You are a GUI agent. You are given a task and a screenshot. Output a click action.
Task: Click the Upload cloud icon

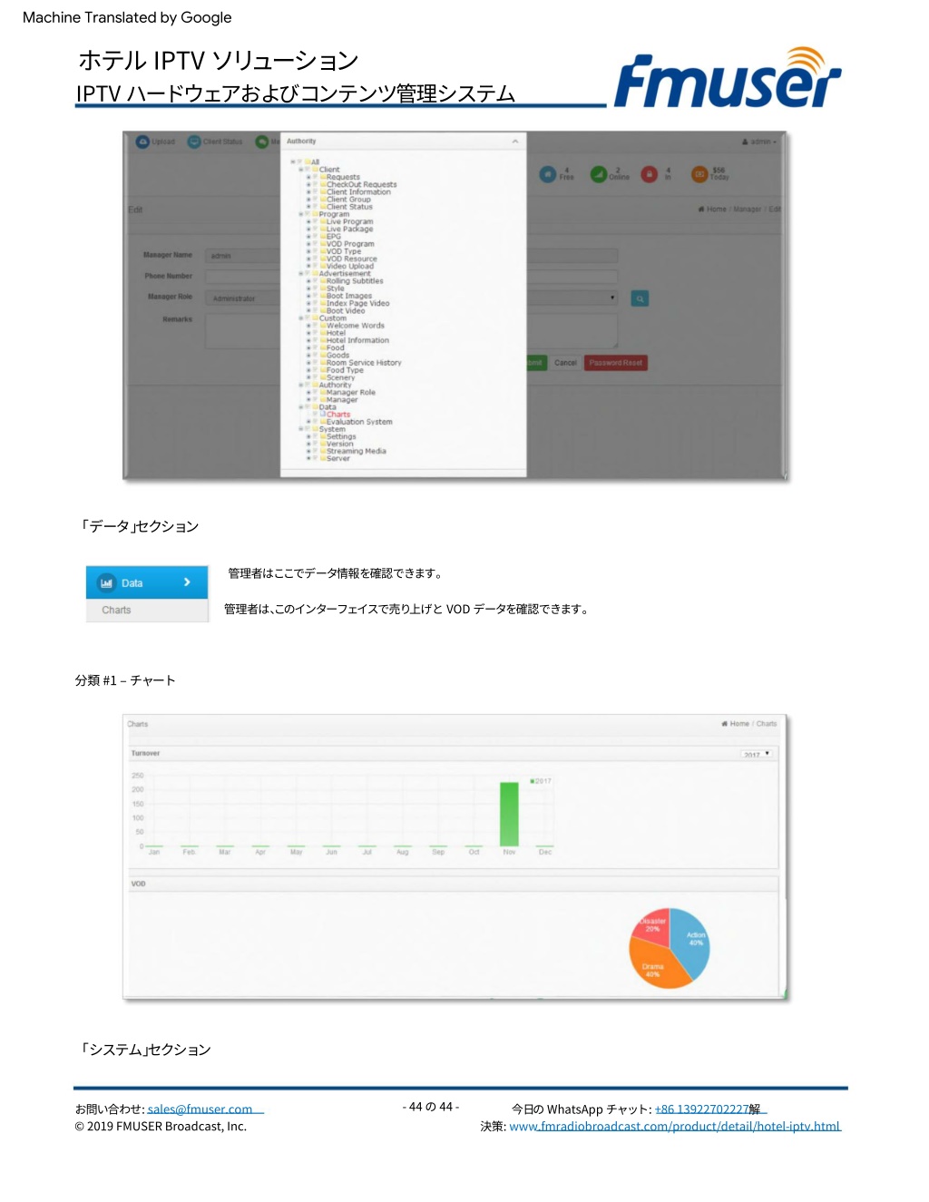pyautogui.click(x=142, y=142)
